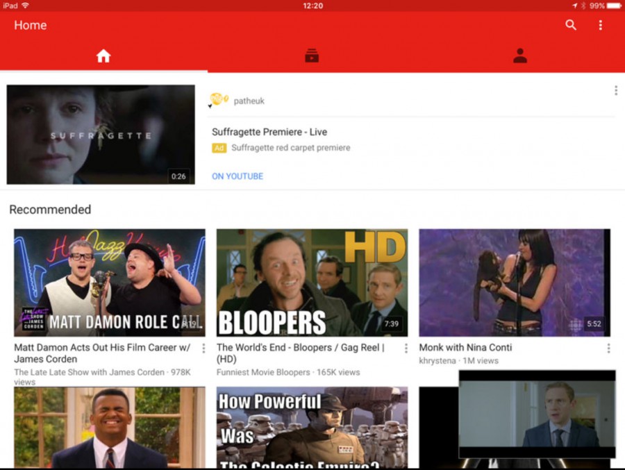
Task: Open options menu for The World's End bloopers video
Action: coord(406,348)
